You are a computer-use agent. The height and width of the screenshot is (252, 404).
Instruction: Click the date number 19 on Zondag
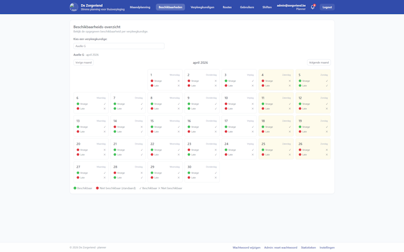[300, 121]
